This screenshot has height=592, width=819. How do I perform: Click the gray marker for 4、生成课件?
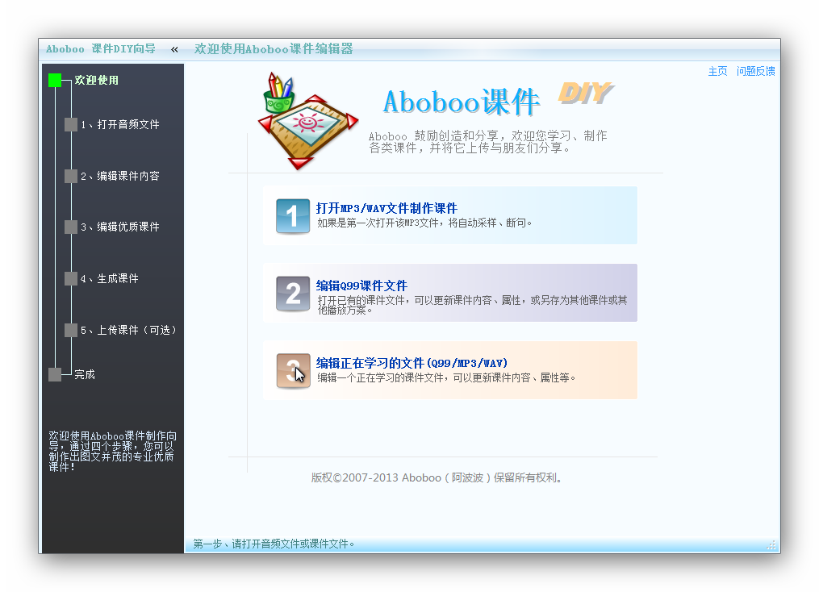pyautogui.click(x=71, y=278)
